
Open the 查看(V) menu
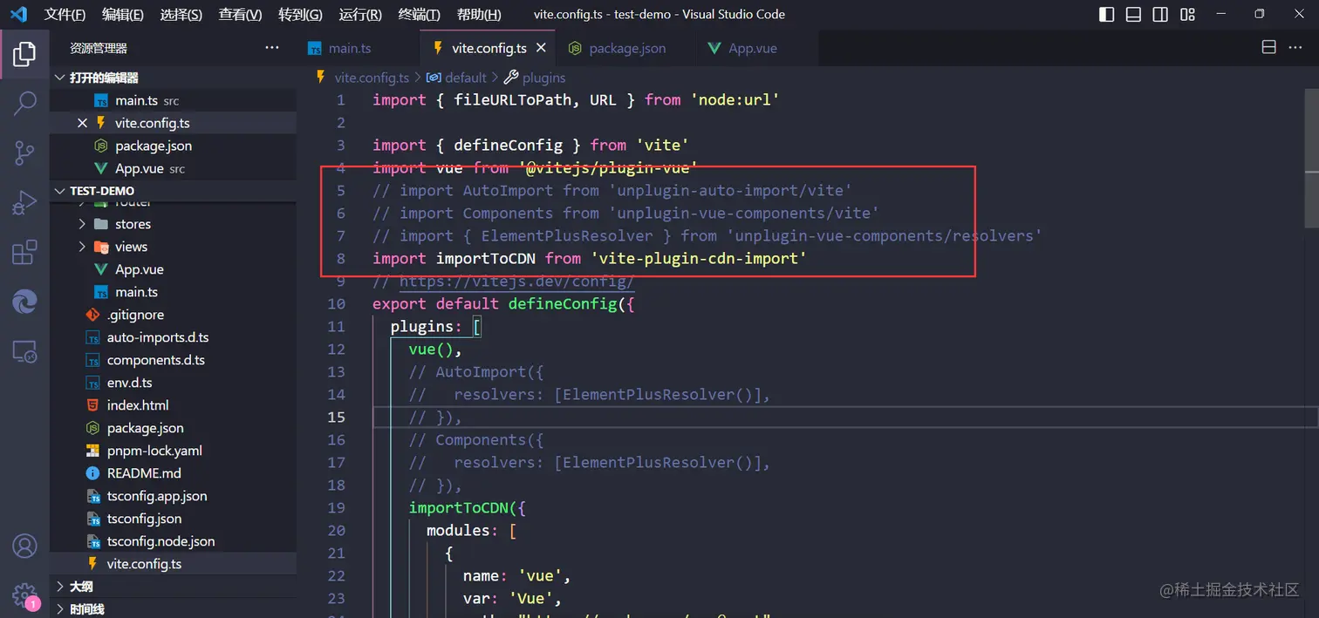240,14
